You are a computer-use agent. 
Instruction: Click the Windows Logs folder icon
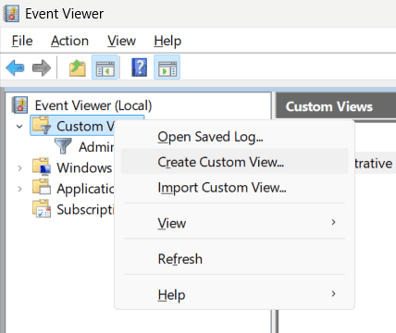coord(42,166)
